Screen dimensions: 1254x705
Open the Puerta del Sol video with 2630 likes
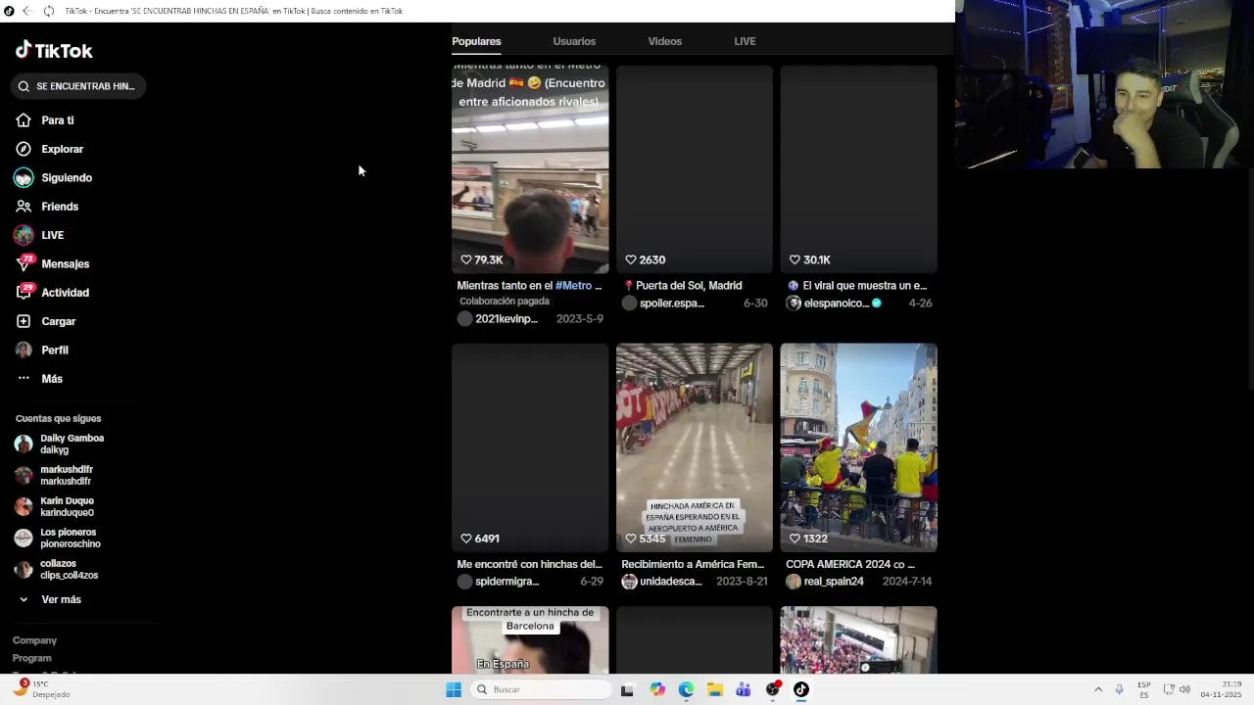pyautogui.click(x=695, y=168)
